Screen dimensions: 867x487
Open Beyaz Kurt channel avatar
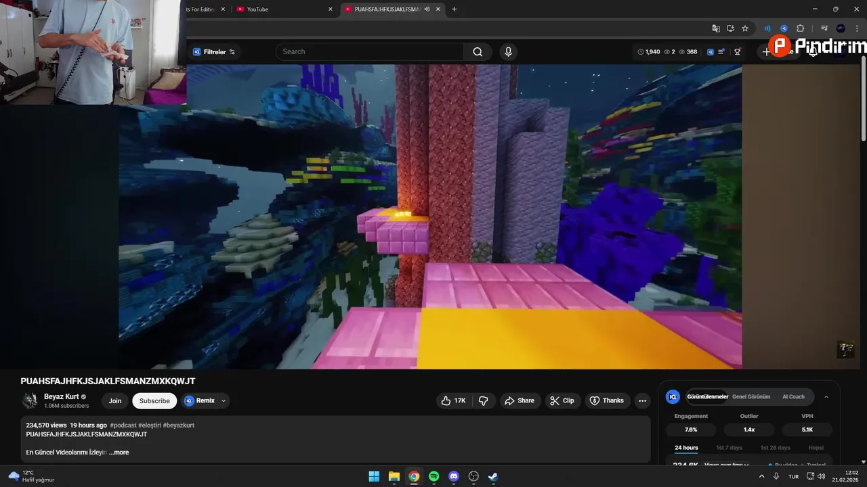tap(30, 400)
